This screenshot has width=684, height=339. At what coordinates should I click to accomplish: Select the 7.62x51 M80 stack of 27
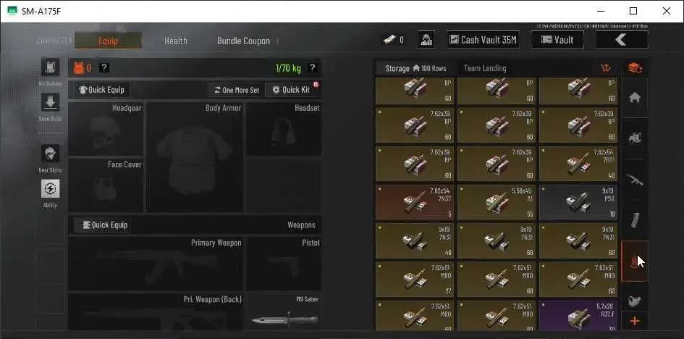[415, 279]
